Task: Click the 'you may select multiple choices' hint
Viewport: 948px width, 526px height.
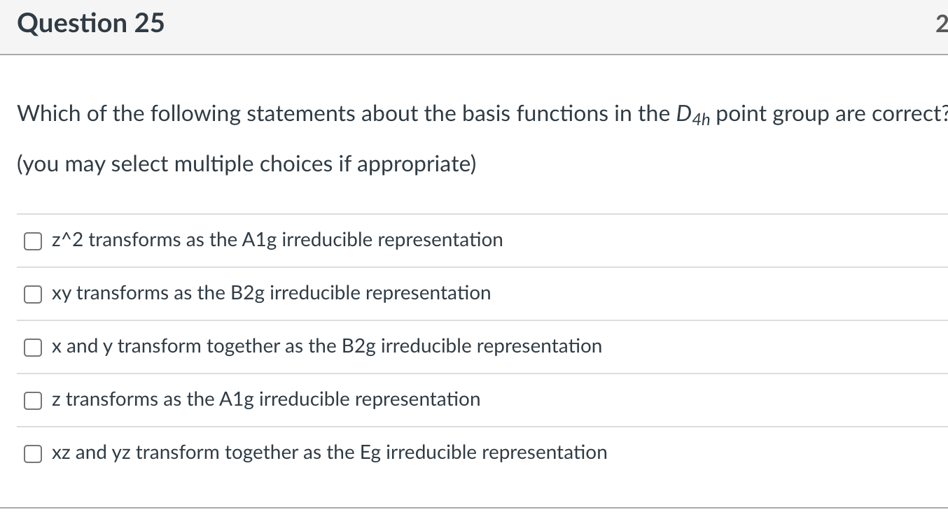Action: coord(246,164)
